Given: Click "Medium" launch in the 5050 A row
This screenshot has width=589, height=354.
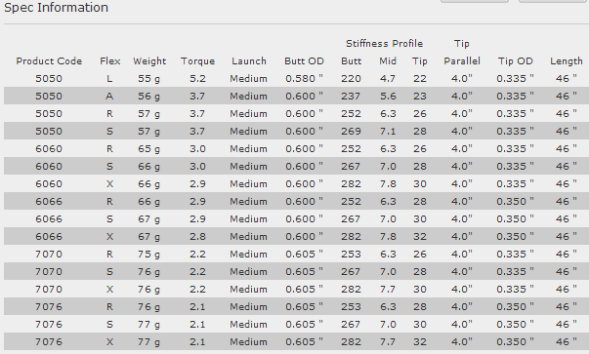Looking at the screenshot, I should [249, 97].
